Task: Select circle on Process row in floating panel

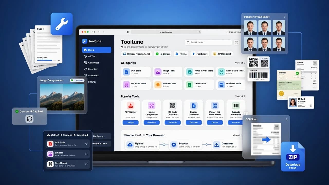Action: point(86,154)
